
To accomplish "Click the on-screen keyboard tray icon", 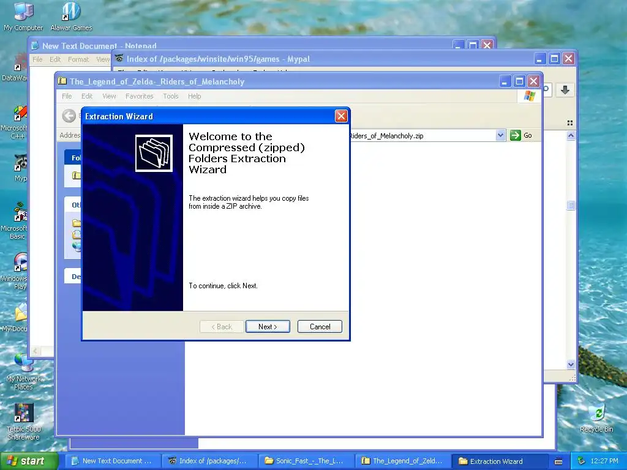I will [558, 461].
